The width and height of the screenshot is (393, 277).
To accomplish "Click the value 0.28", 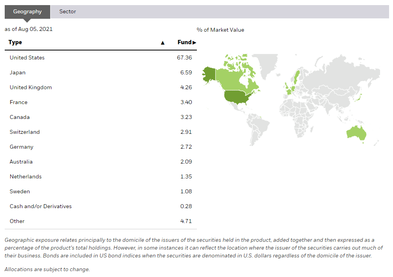I will click(186, 207).
